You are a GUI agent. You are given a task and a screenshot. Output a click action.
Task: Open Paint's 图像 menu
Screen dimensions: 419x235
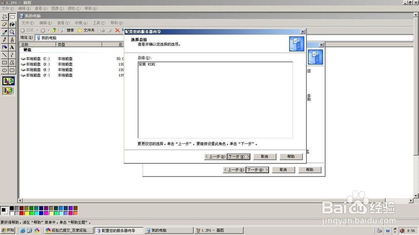(x=57, y=8)
